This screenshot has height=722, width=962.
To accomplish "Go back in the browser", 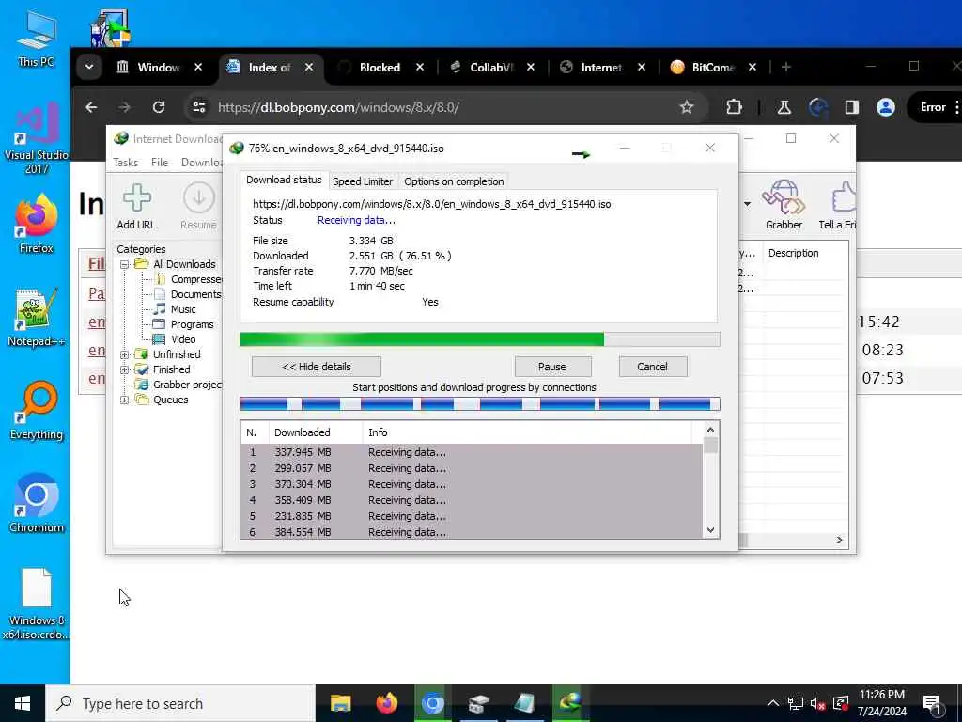I will pyautogui.click(x=91, y=107).
